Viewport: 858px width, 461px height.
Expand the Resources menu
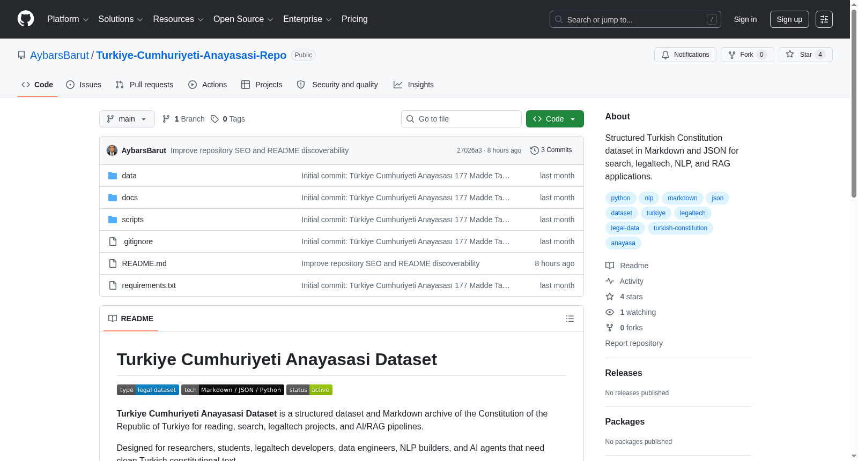[178, 19]
